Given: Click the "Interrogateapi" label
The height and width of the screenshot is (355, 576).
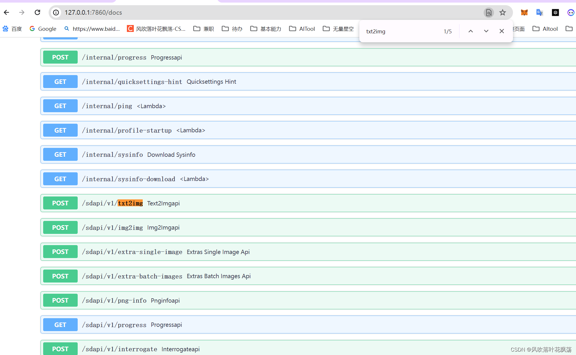Looking at the screenshot, I should click(x=180, y=349).
